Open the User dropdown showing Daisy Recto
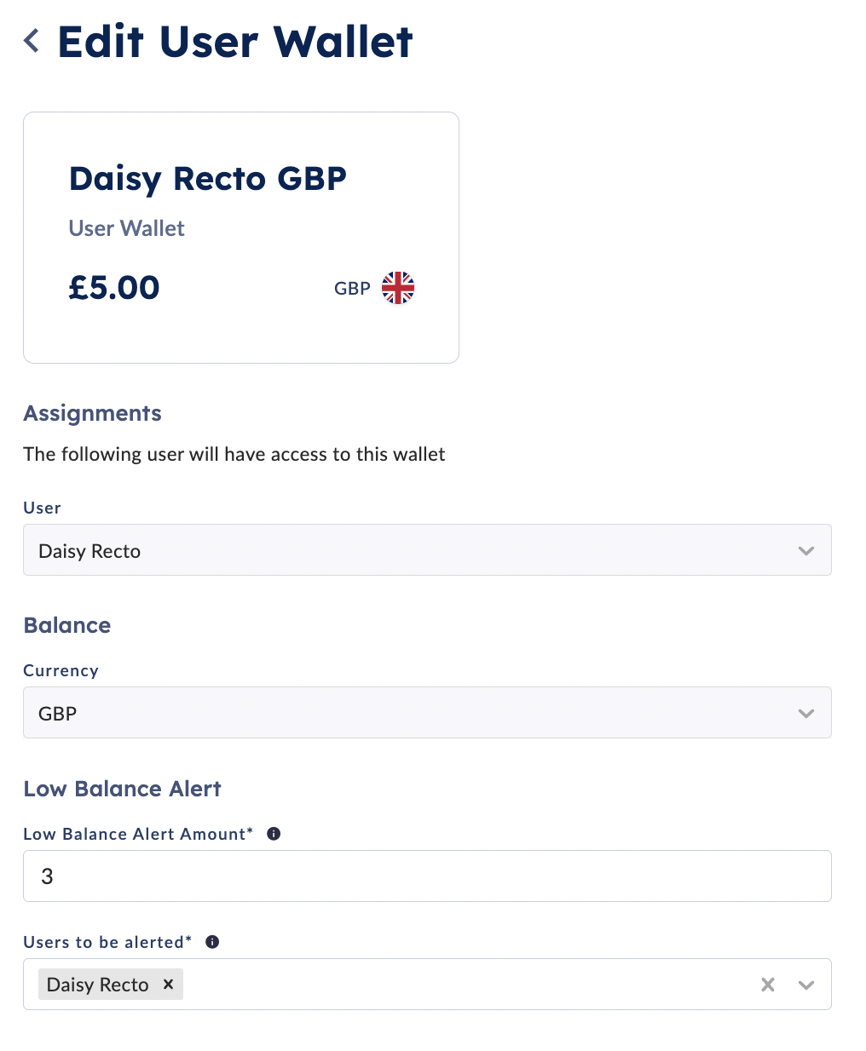The width and height of the screenshot is (866, 1051). [426, 550]
